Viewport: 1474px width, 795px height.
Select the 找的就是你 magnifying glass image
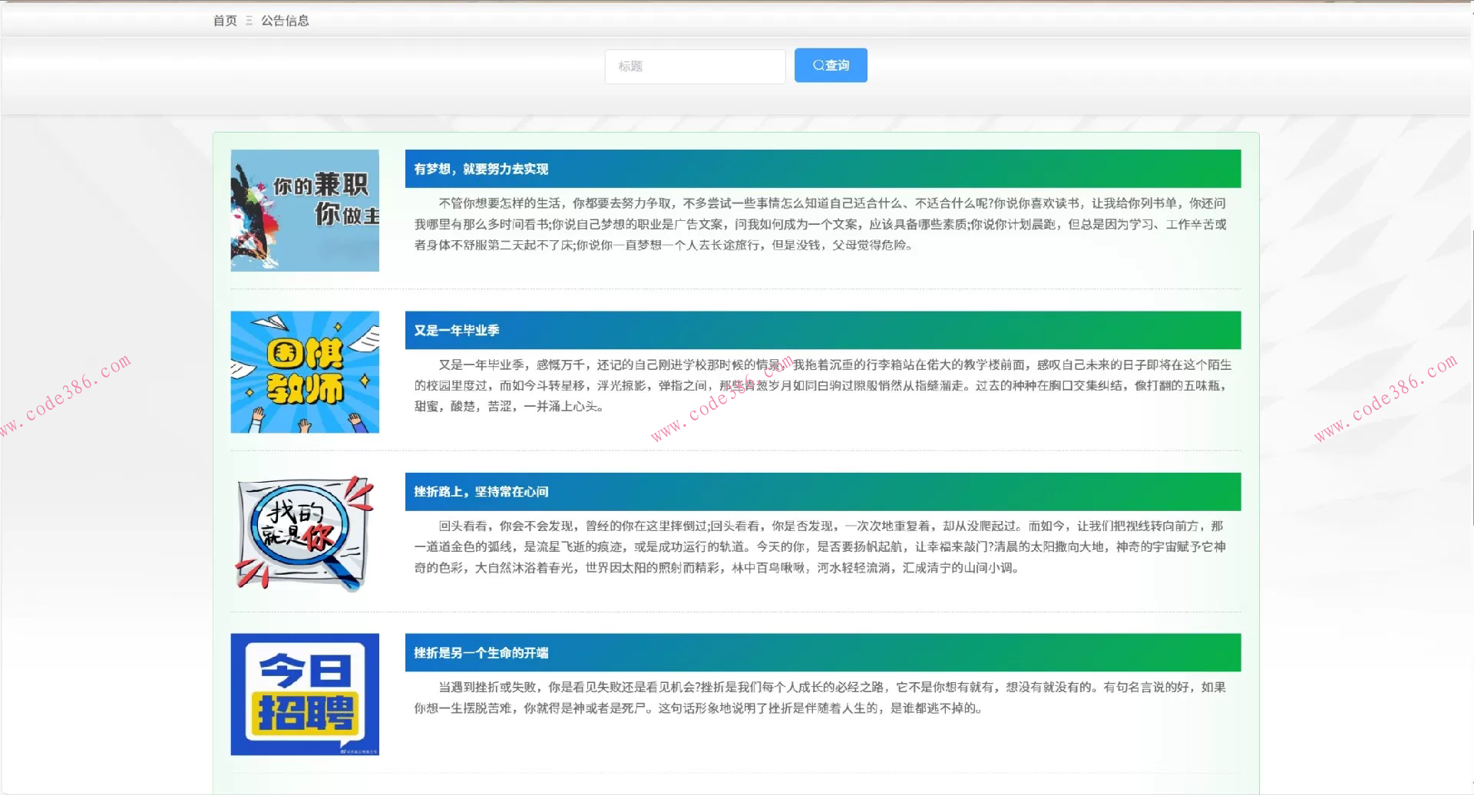point(305,533)
